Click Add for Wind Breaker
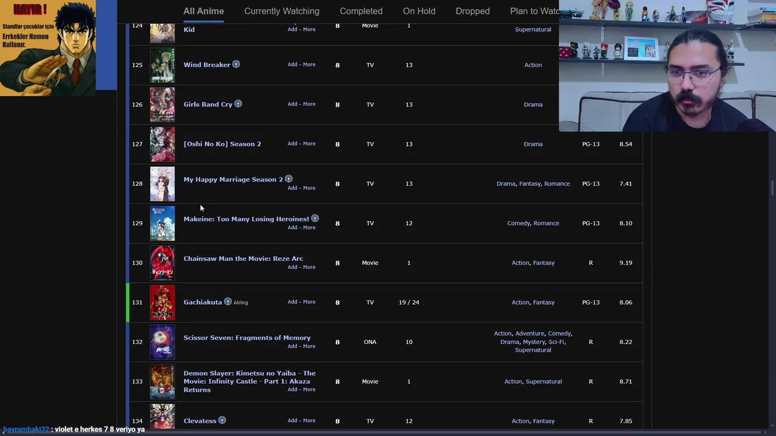This screenshot has width=776, height=436. click(x=292, y=64)
